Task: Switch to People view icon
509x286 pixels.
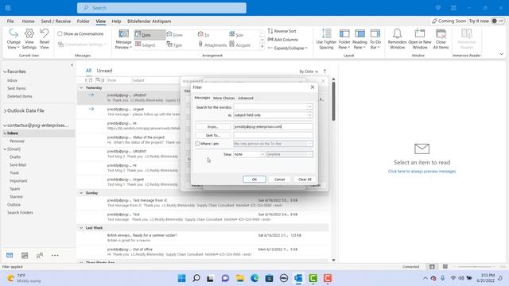Action: (x=40, y=256)
